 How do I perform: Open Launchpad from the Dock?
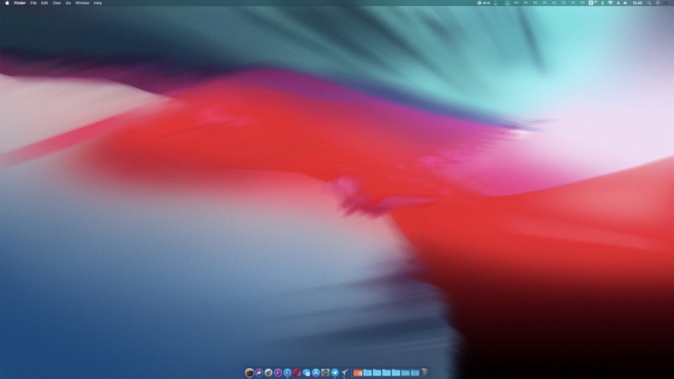[269, 372]
